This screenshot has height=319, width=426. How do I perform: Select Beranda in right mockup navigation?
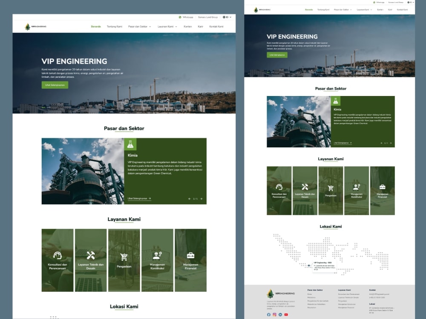click(x=309, y=10)
